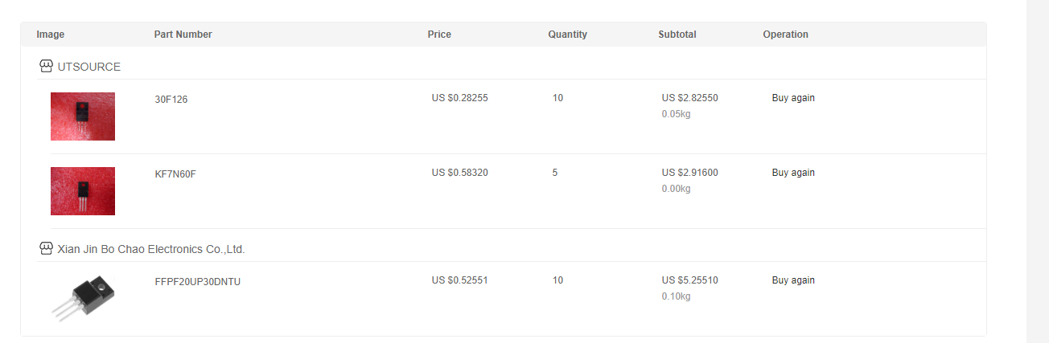Click the Operation column header
1049x343 pixels.
[786, 35]
